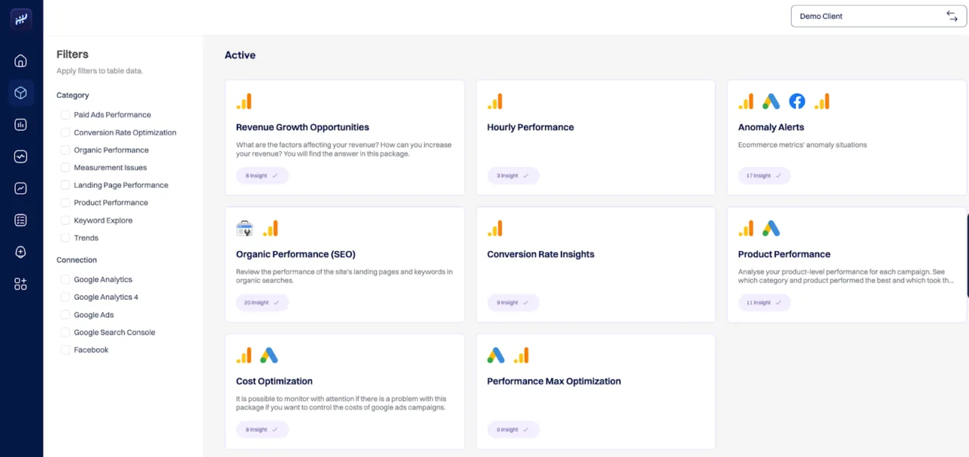The height and width of the screenshot is (457, 969).
Task: Open the Demo Client selector dropdown
Action: click(x=879, y=16)
